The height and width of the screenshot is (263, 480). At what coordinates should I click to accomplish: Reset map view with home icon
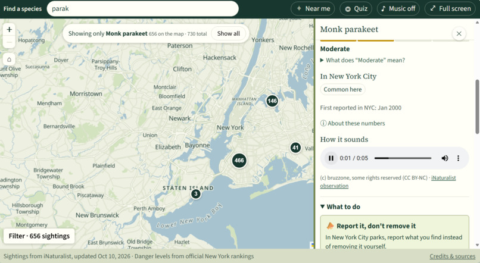9,60
